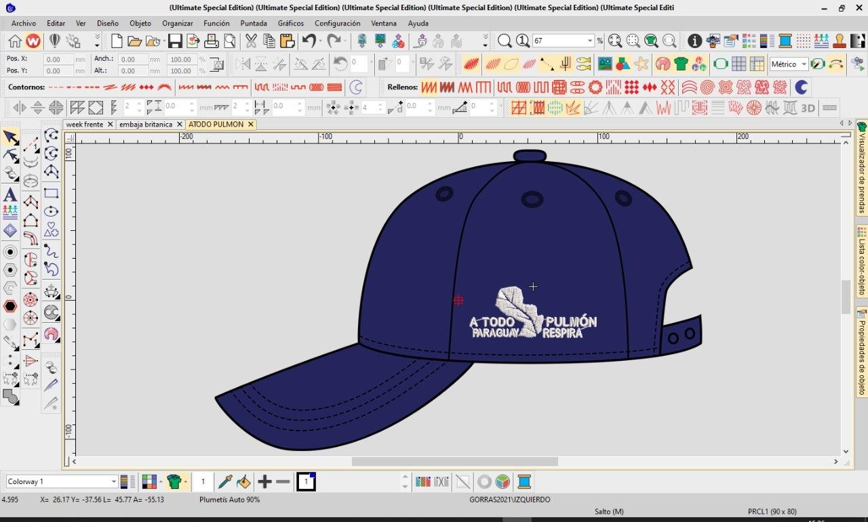Open the design information icon
The width and height of the screenshot is (868, 522).
click(694, 41)
